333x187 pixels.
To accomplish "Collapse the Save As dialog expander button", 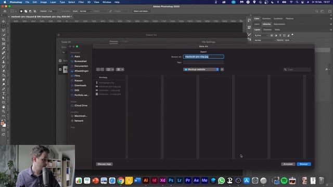I will click(222, 69).
